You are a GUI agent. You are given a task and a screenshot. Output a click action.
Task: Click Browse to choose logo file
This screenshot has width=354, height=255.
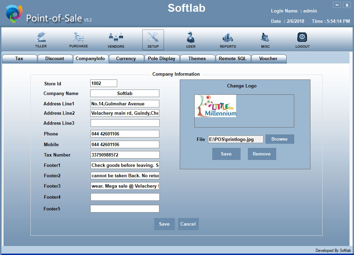pyautogui.click(x=279, y=139)
